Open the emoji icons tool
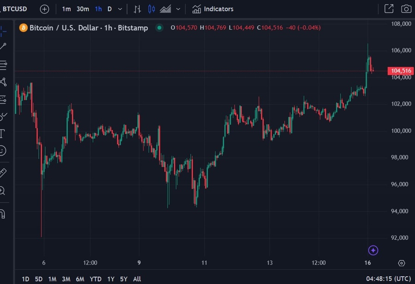The image size is (415, 284). pos(3,151)
